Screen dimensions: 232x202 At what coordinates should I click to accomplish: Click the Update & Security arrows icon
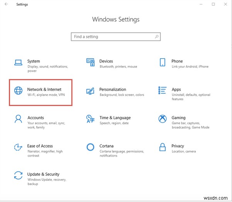tap(19, 175)
